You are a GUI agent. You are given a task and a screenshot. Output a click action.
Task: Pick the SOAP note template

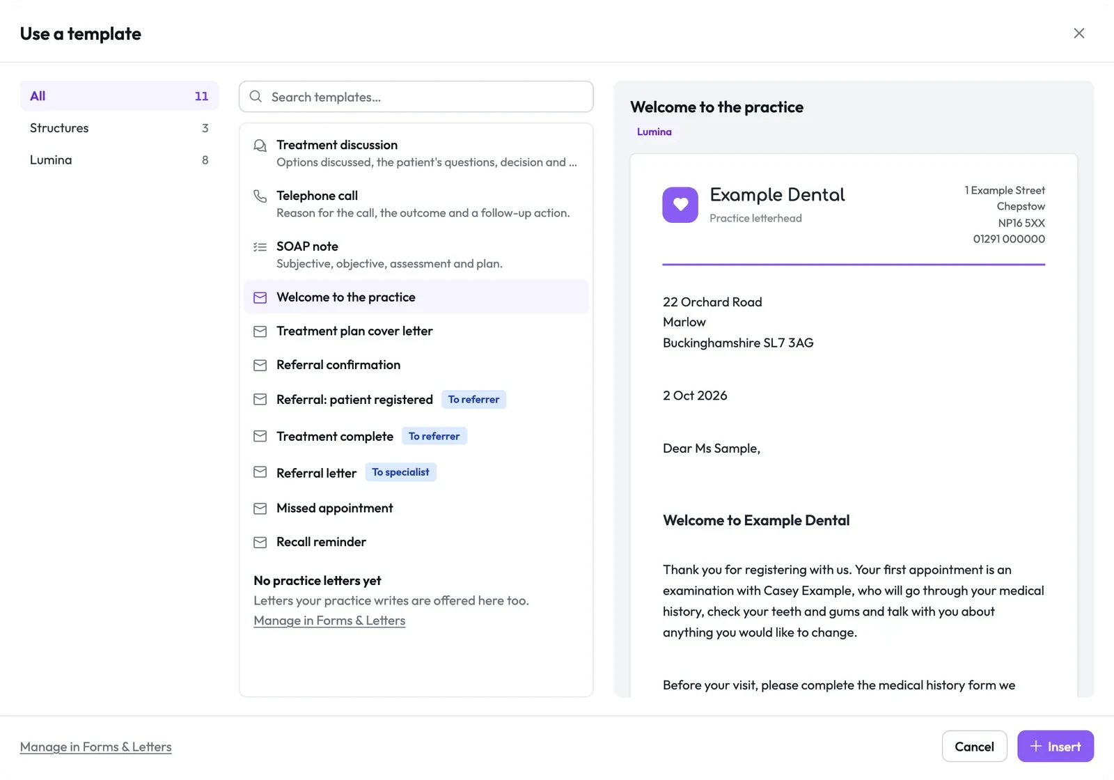tap(416, 255)
